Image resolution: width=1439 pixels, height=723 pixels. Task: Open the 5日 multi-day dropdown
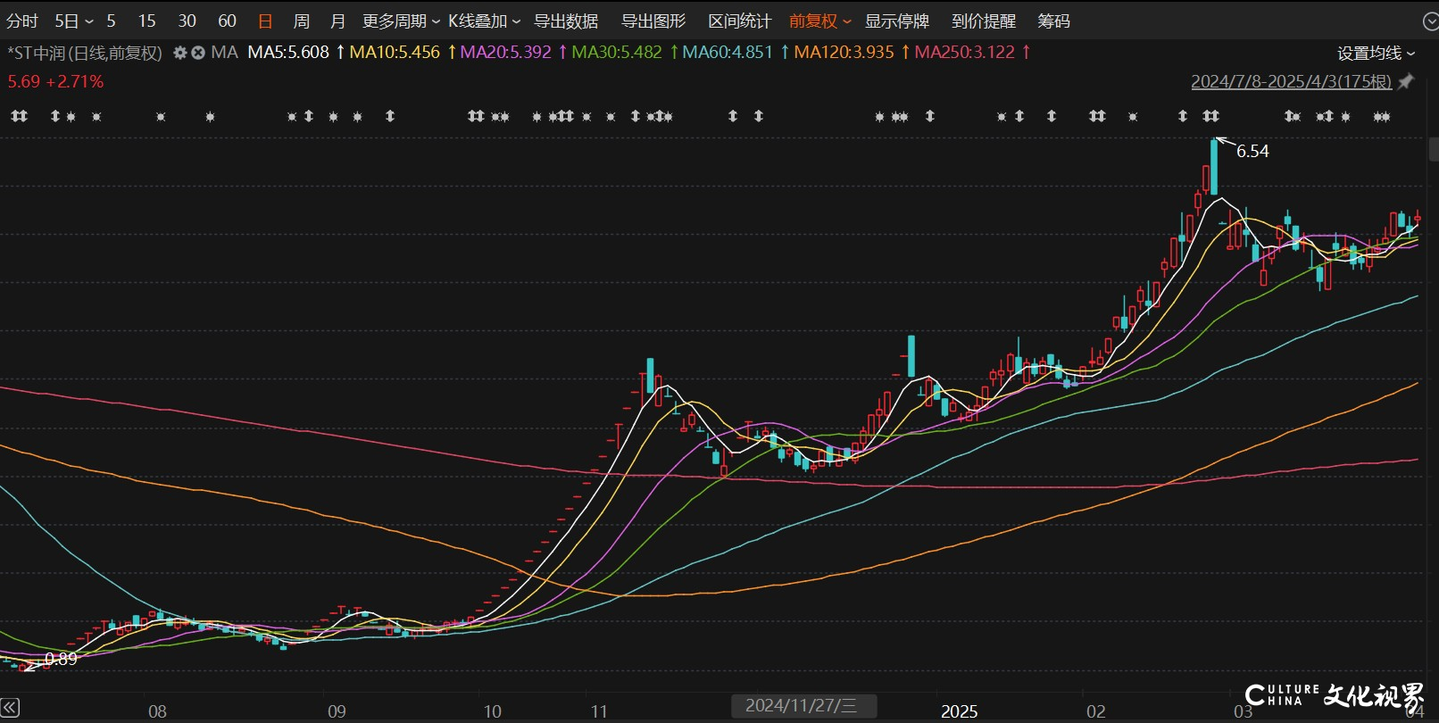pyautogui.click(x=74, y=21)
